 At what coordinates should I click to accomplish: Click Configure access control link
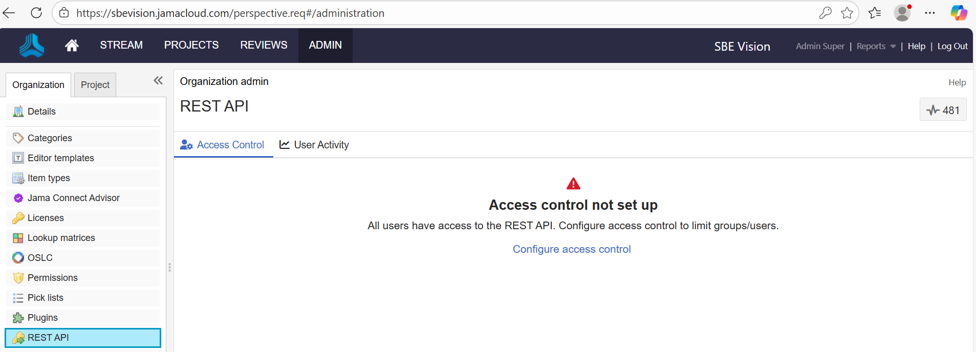coord(572,249)
